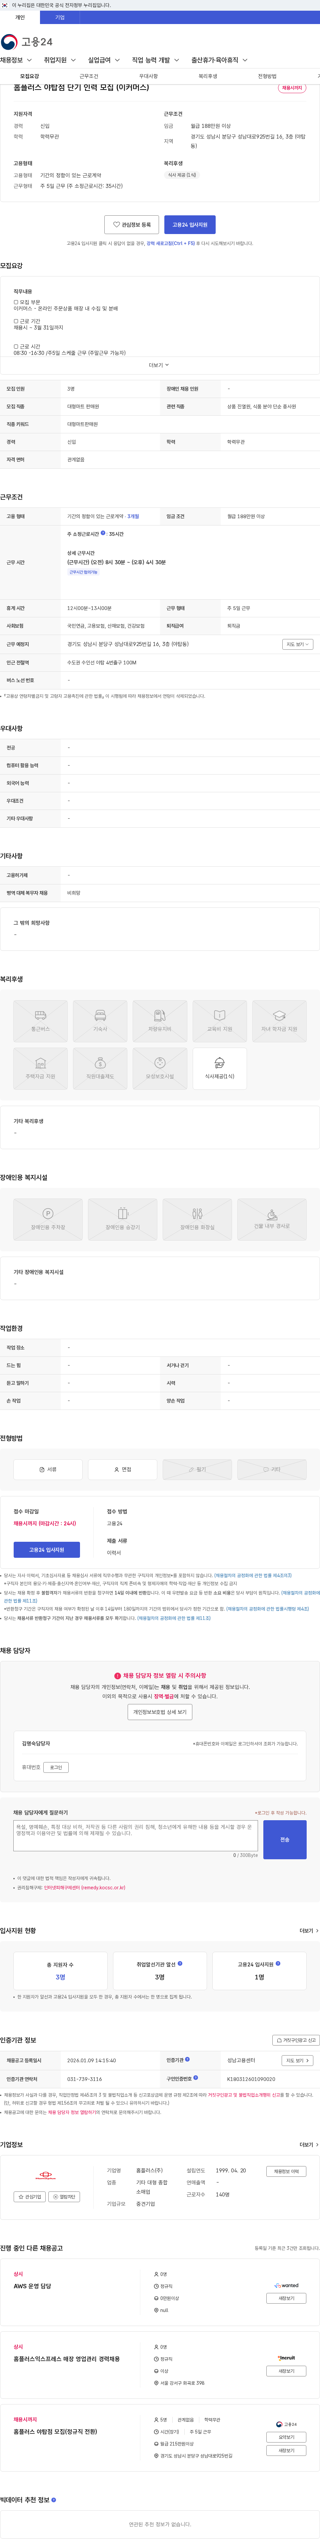Screen dimensions: 320x2539
Task: Click info icon beside 취업알선기관 알선
Action: point(180,1963)
